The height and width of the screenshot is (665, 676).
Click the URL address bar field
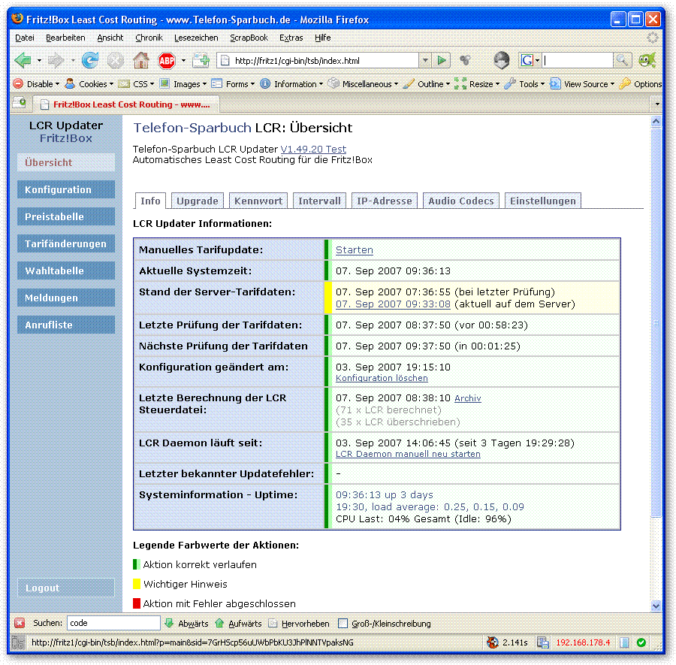coord(318,60)
